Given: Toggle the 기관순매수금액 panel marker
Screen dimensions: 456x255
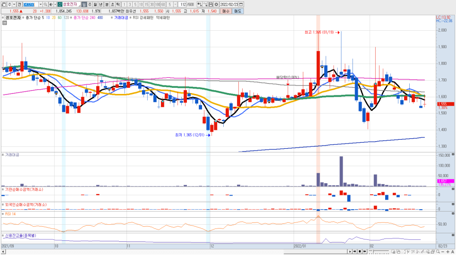Looking at the screenshot, I should (x=3, y=189).
